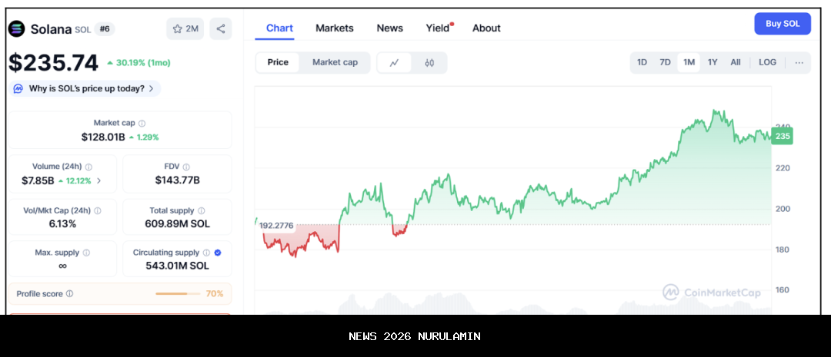Toggle LOG scale on chart
The image size is (831, 357).
point(767,62)
